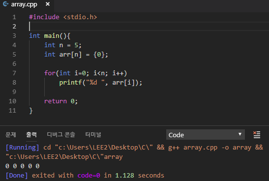Click the '#include <stdio.h>' line
This screenshot has height=181, width=269.
(63, 17)
